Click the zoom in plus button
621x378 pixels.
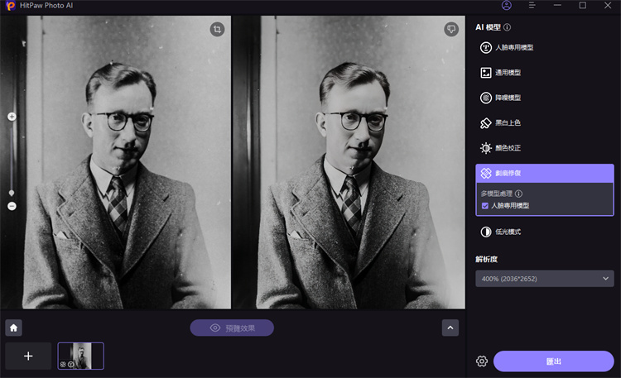click(12, 117)
